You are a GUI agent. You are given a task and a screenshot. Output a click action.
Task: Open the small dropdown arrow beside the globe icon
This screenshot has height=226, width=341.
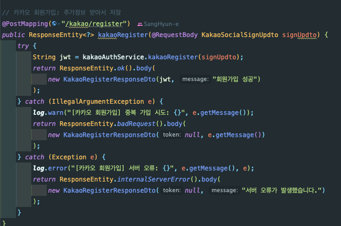(x=59, y=24)
